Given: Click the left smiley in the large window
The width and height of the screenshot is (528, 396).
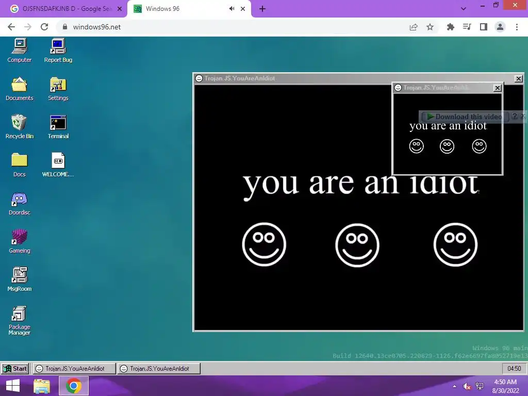Looking at the screenshot, I should tap(264, 244).
